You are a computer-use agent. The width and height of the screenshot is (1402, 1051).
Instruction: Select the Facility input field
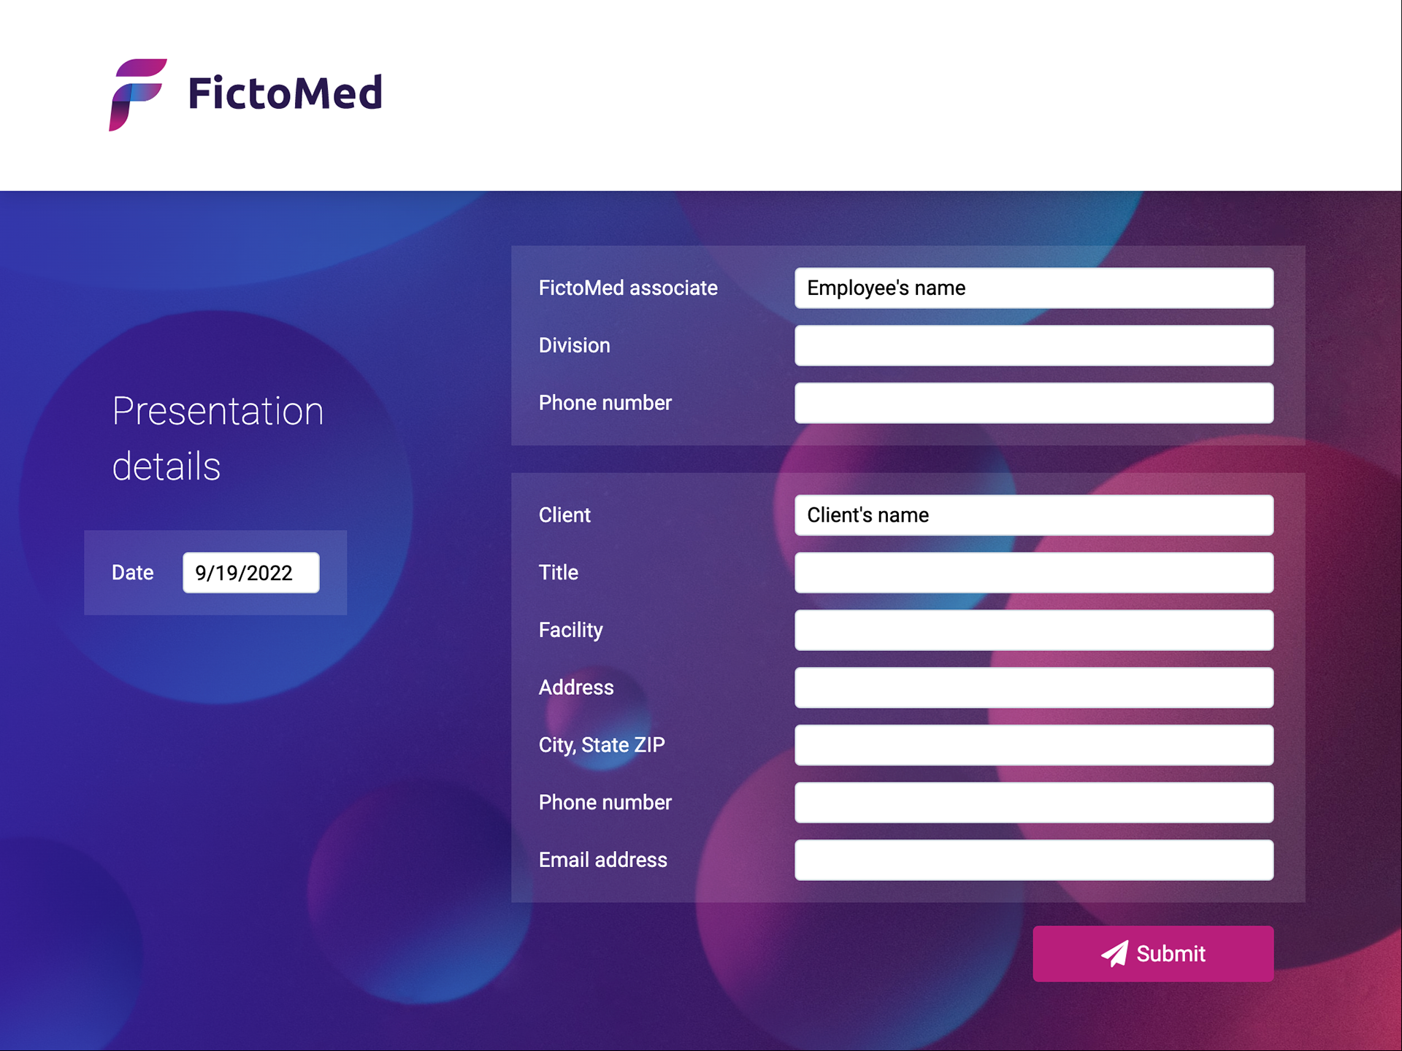click(1034, 630)
